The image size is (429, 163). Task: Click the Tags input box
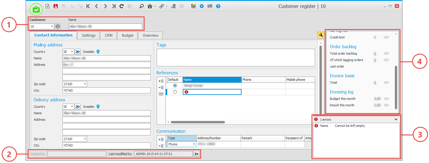click(x=236, y=58)
